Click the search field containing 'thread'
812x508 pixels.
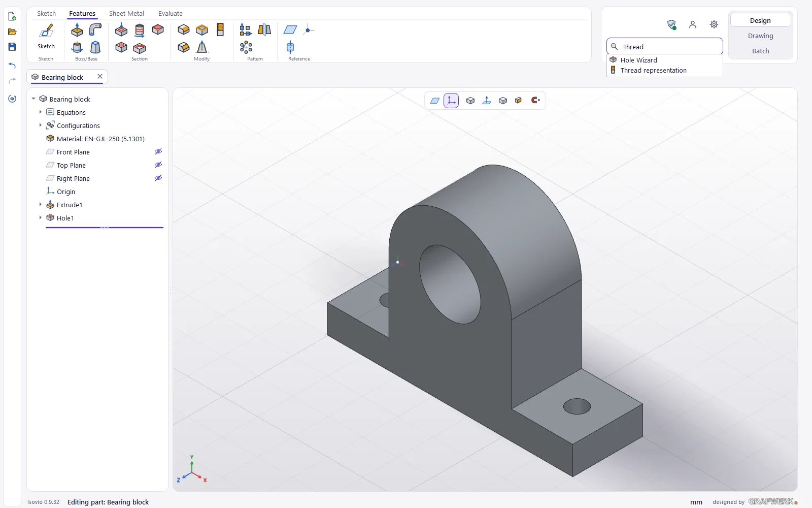[x=665, y=46]
